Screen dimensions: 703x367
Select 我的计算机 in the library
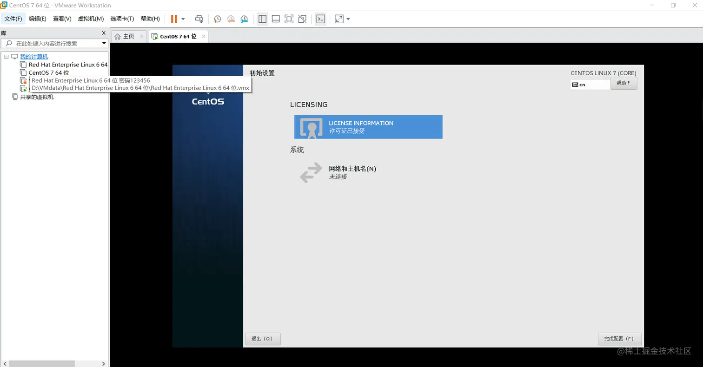[33, 57]
